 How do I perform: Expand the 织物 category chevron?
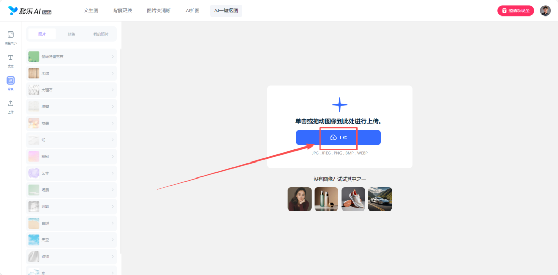point(113,256)
